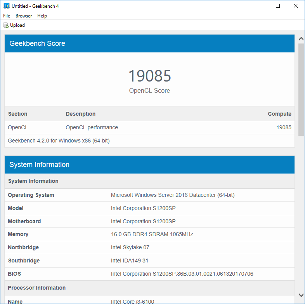Click 'Microsoft Windows Server 2016 Datacenter (64-bit)' value
The height and width of the screenshot is (304, 305).
pyautogui.click(x=173, y=195)
